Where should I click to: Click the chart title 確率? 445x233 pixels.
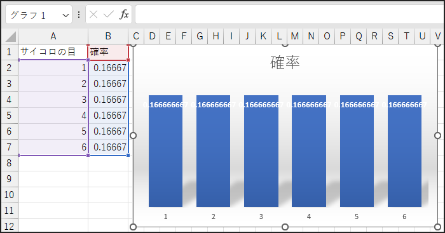pyautogui.click(x=285, y=63)
